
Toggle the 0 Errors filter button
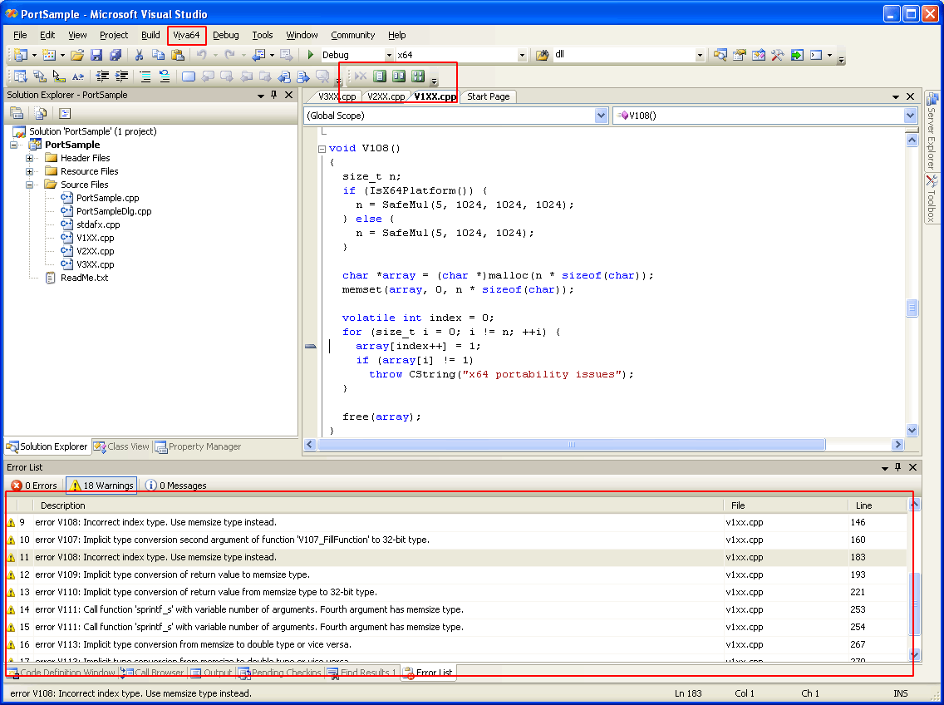(x=34, y=486)
